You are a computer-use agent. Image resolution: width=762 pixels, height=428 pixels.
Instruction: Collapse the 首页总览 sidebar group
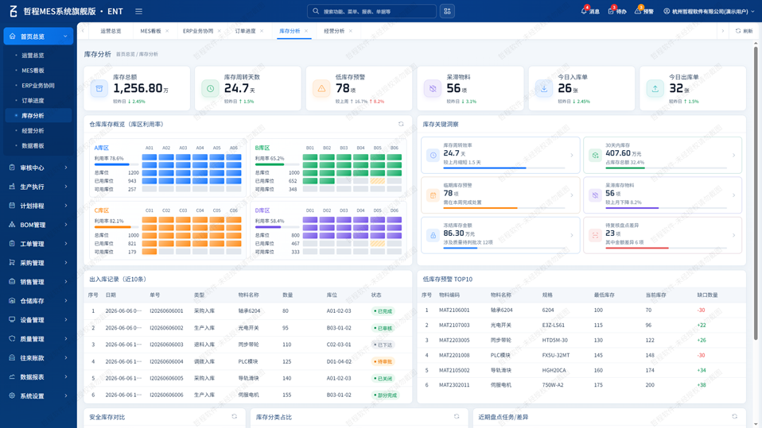[38, 37]
